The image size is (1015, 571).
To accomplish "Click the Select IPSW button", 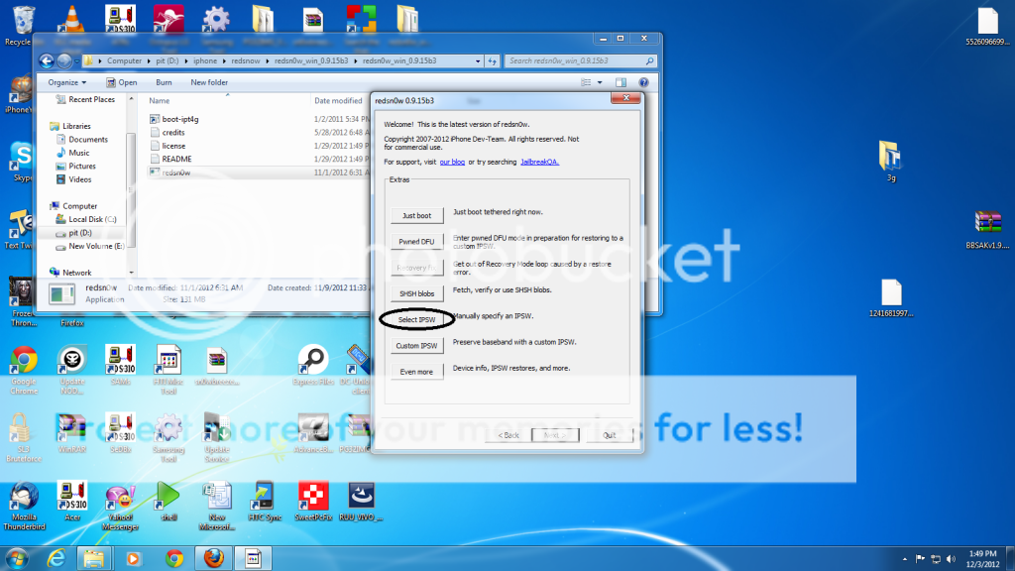I will point(417,320).
